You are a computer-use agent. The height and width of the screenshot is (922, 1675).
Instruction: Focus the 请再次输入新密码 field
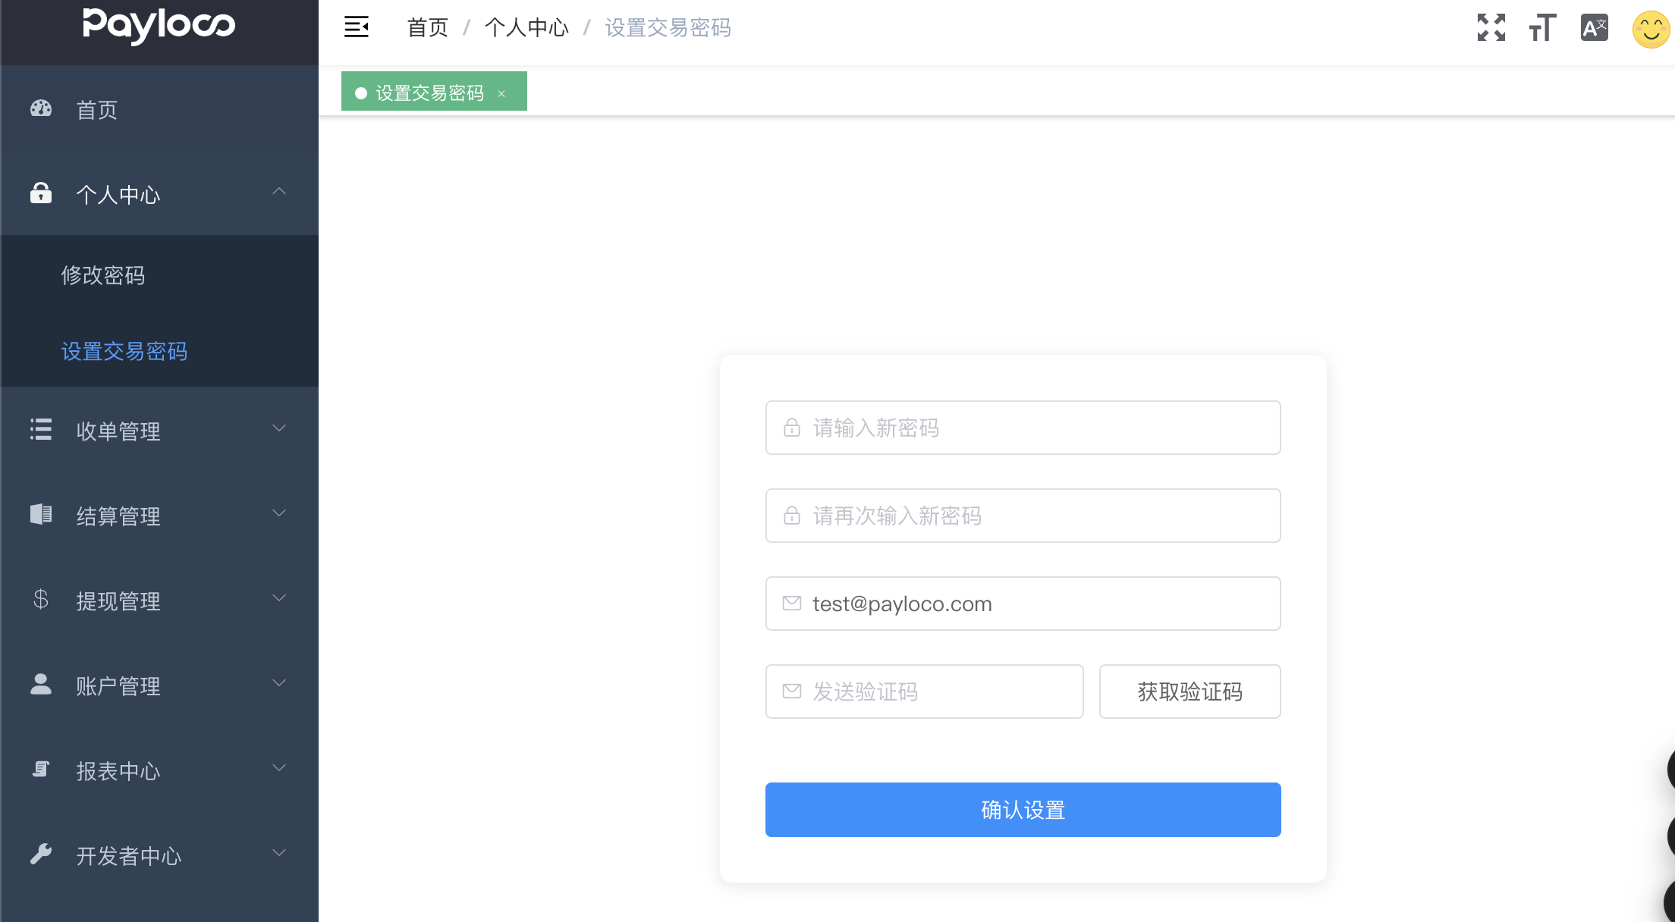(x=1023, y=516)
